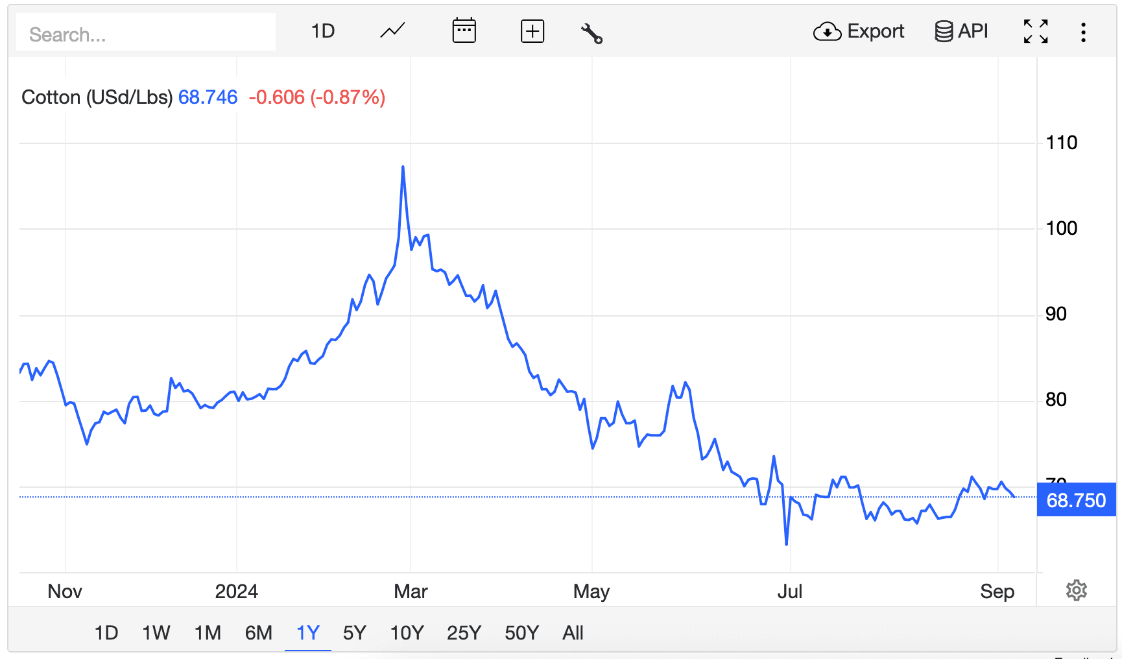
Task: Click the Export cloud download button
Action: pyautogui.click(x=859, y=31)
